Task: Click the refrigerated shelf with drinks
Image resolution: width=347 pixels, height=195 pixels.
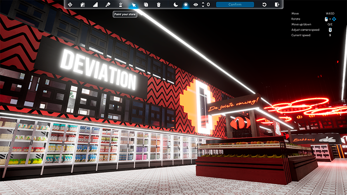Action: [x=83, y=142]
